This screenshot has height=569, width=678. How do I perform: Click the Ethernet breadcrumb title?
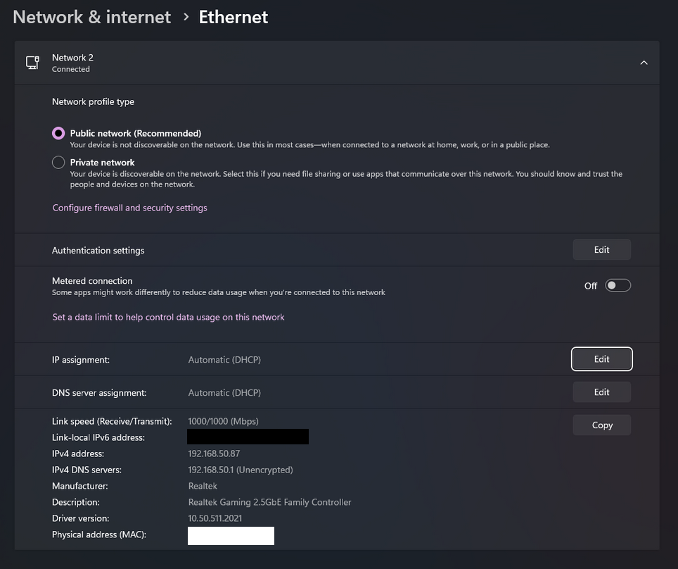(x=233, y=17)
